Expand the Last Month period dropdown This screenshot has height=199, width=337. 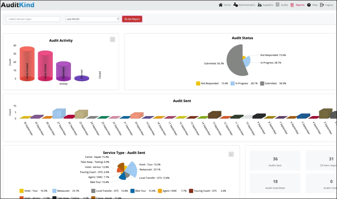[92, 19]
